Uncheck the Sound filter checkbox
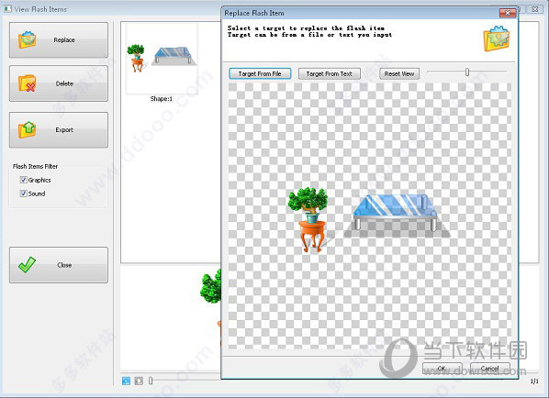This screenshot has width=549, height=398. [24, 193]
